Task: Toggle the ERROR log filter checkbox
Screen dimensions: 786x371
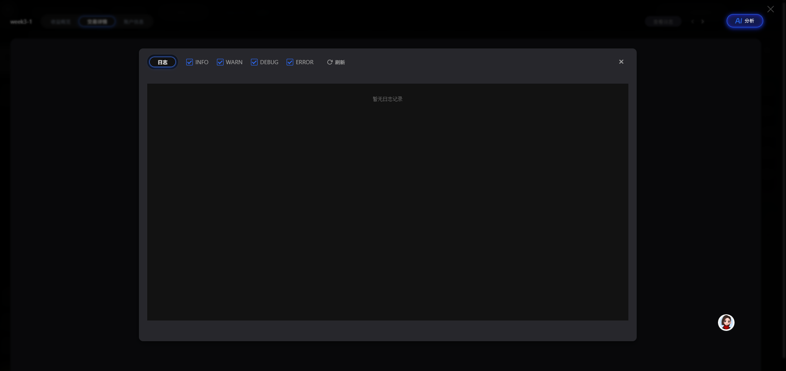Action: [290, 62]
